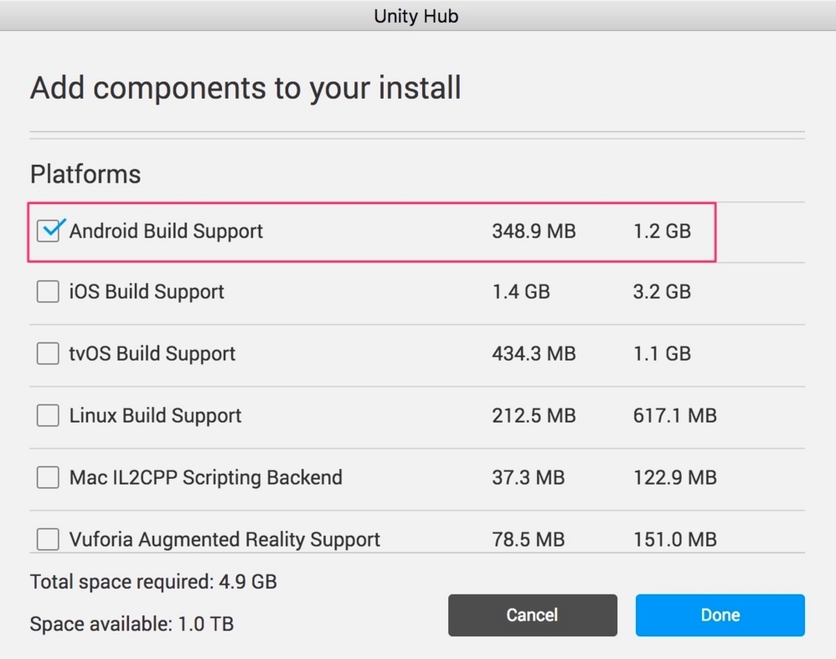This screenshot has height=659, width=836.
Task: Select the Linux Build Support checkbox
Action: click(x=48, y=415)
